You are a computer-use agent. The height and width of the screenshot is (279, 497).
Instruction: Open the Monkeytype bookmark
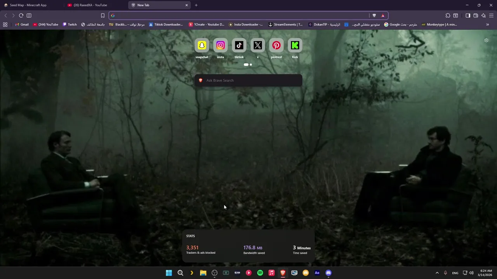(439, 24)
